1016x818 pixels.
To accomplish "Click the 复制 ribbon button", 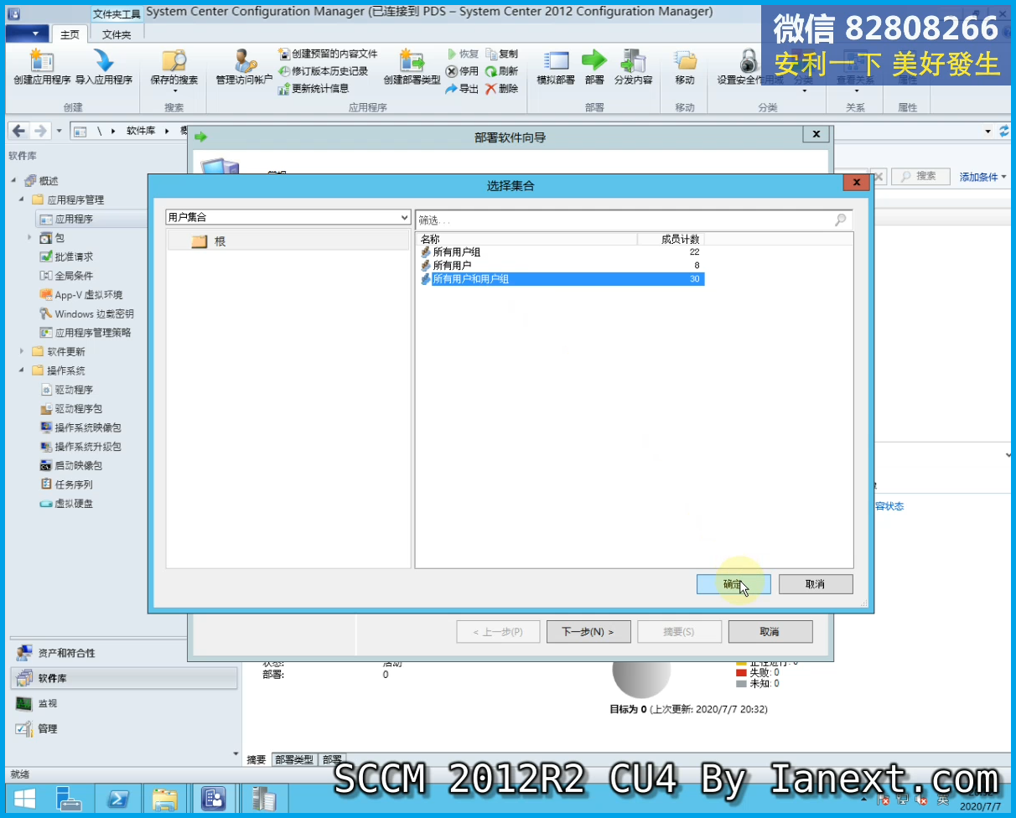I will (501, 54).
